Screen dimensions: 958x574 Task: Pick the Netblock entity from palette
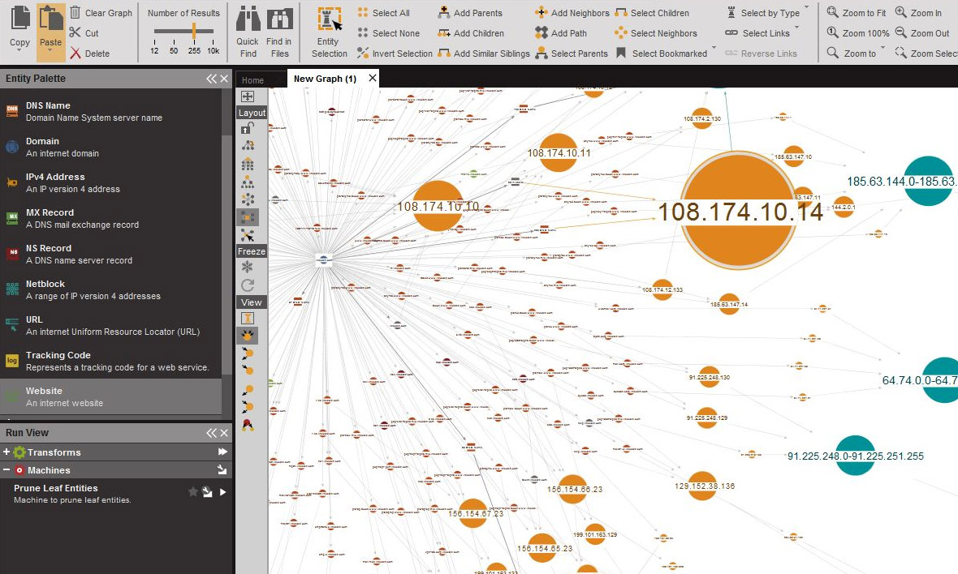pos(110,289)
